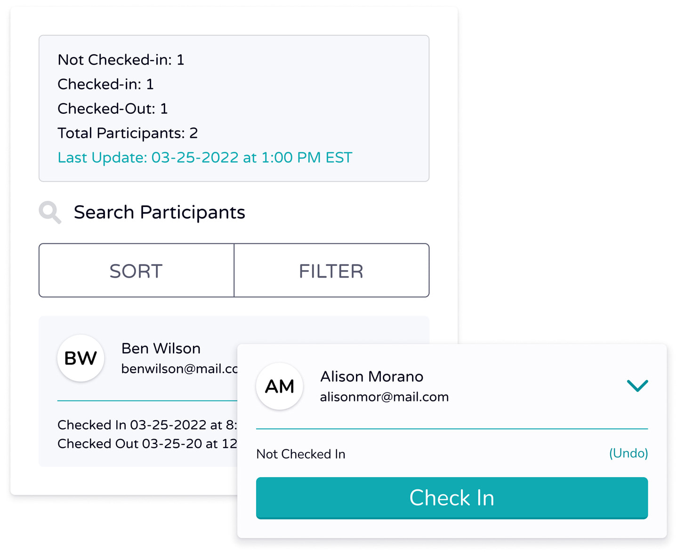The width and height of the screenshot is (677, 552).
Task: Focus the Search Participants field
Action: (159, 212)
